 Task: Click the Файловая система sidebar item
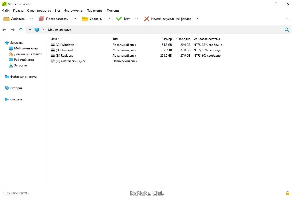pyautogui.click(x=23, y=77)
